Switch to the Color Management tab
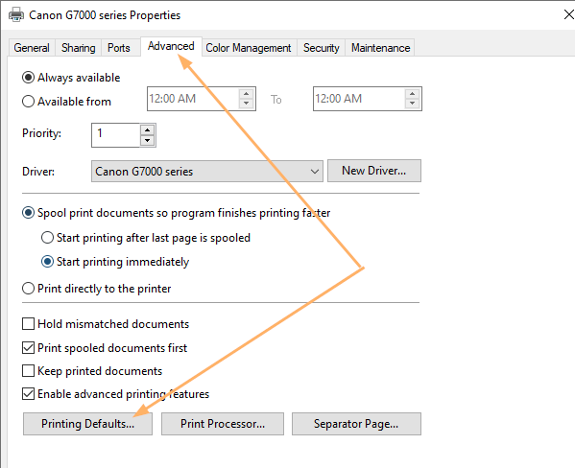Viewport: 575px width, 468px height. coord(249,48)
